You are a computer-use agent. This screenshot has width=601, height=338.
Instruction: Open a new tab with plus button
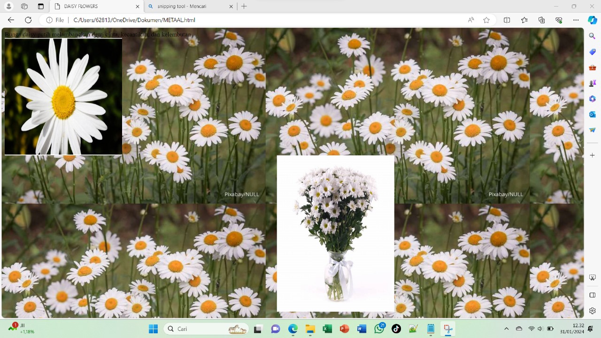[244, 7]
